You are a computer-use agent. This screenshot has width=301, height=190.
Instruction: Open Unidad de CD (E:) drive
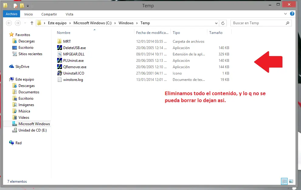tap(33, 130)
